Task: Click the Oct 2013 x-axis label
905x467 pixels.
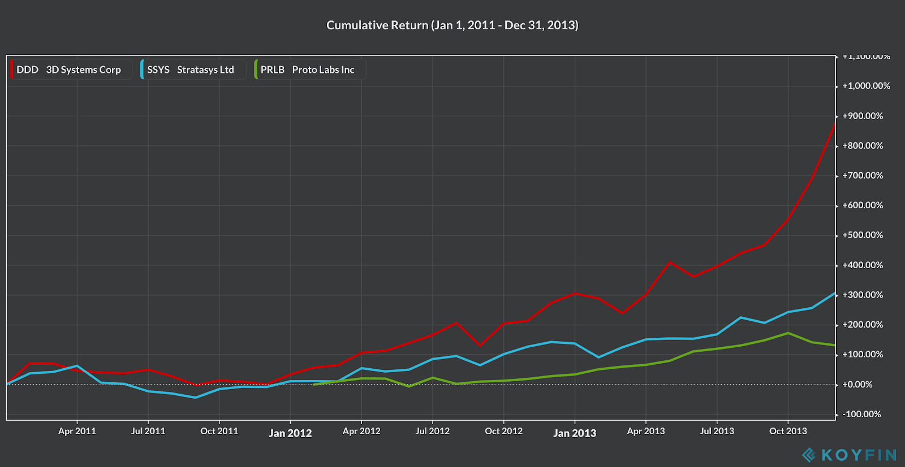Action: [788, 431]
